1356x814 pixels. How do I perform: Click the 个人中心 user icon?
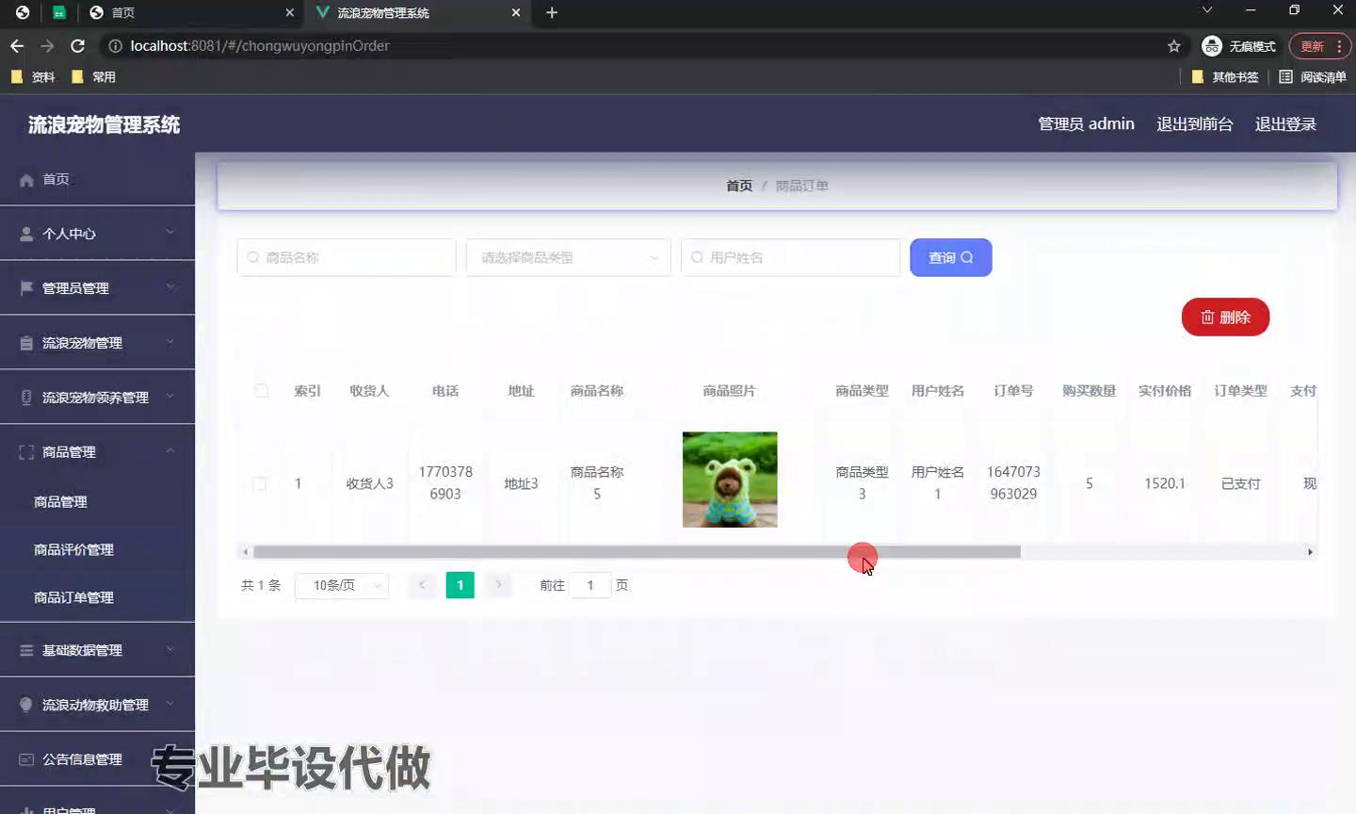click(x=26, y=234)
